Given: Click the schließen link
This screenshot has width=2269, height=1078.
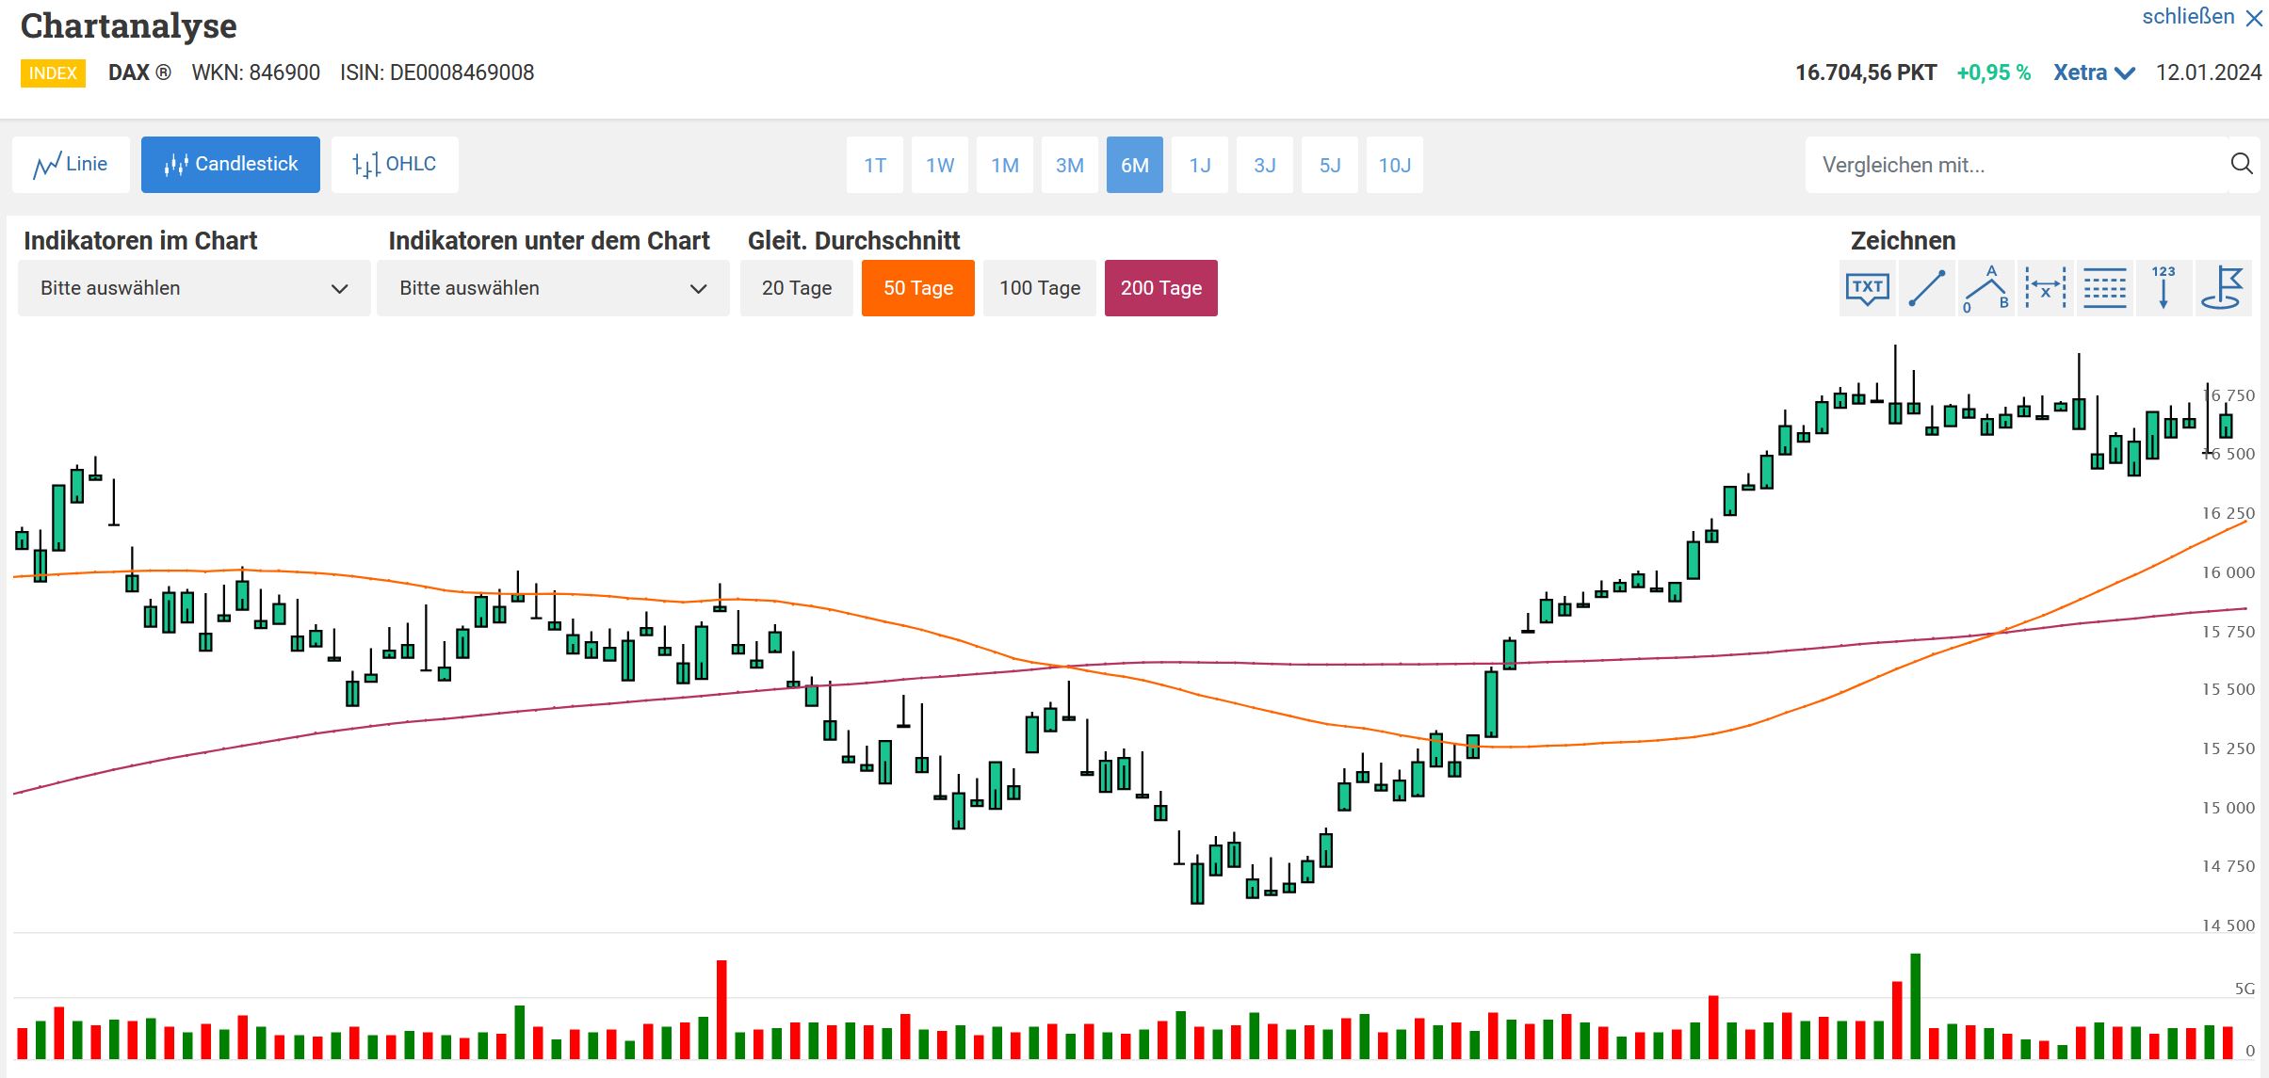Looking at the screenshot, I should pos(2188,17).
